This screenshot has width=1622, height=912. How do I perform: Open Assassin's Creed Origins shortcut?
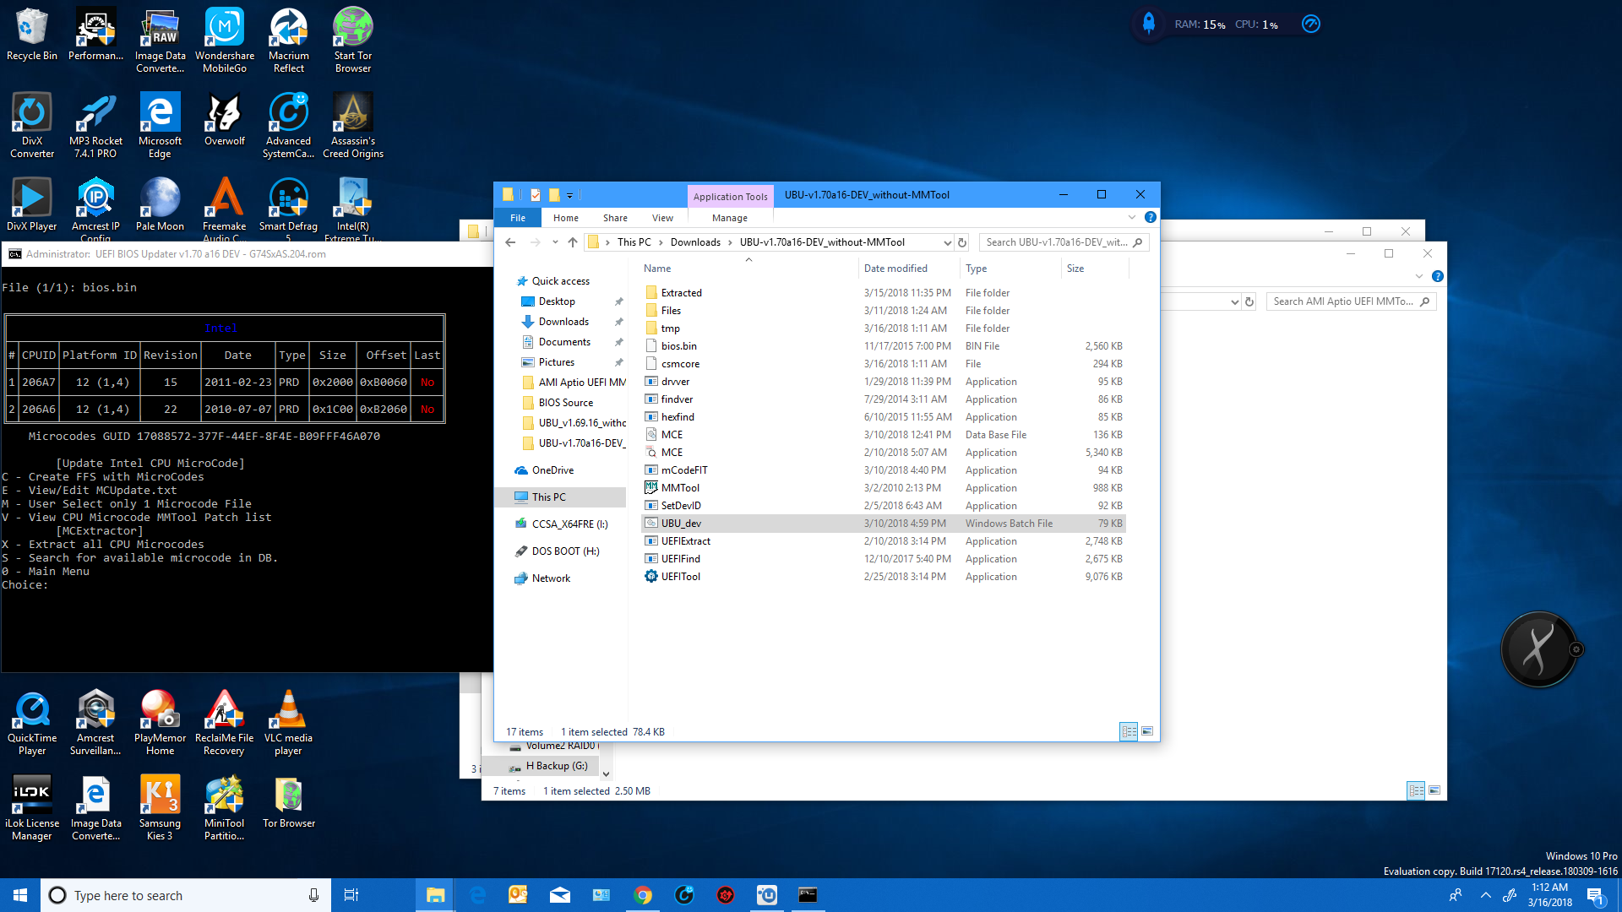click(353, 125)
